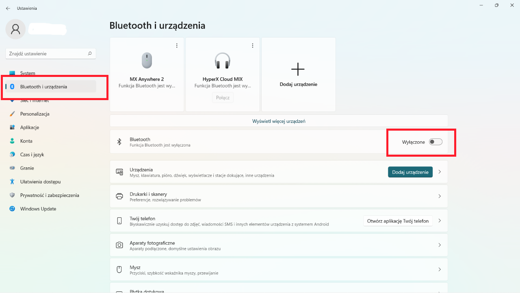Viewport: 520px width, 293px height.
Task: Open Konta settings
Action: (x=26, y=141)
